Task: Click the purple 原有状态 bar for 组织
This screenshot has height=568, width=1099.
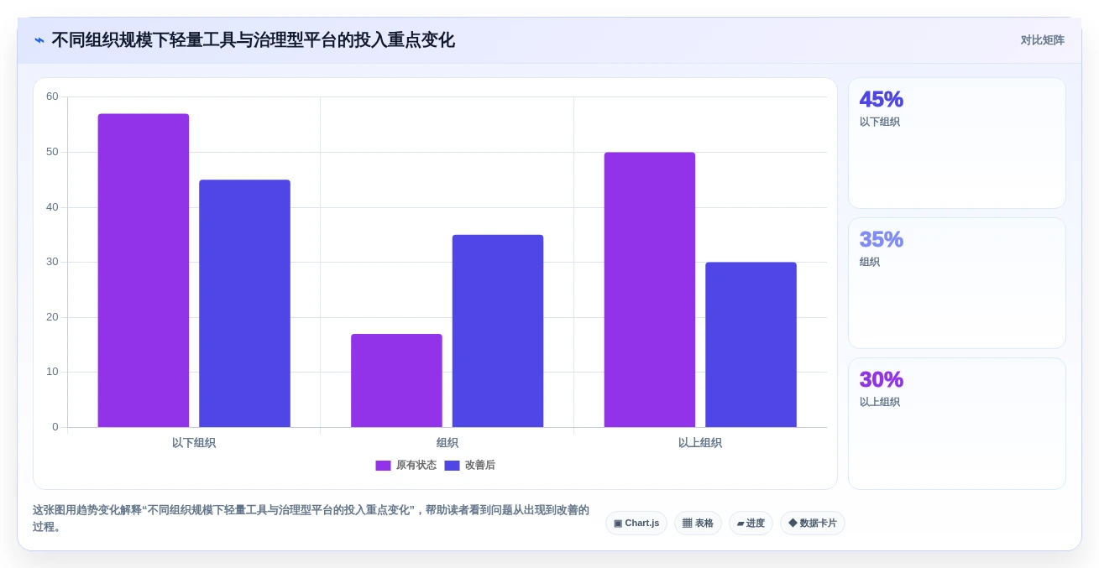Action: coord(396,381)
